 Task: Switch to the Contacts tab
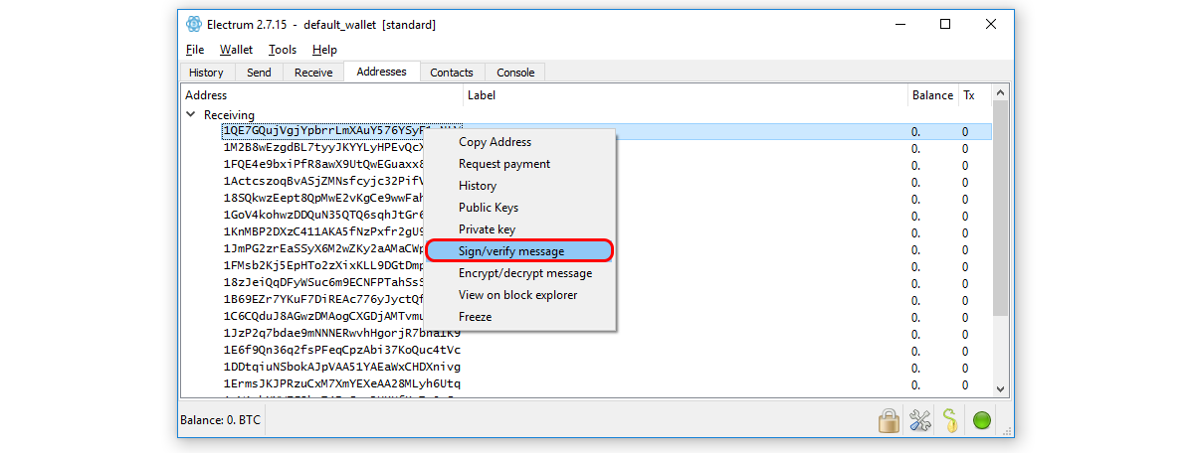click(x=452, y=73)
